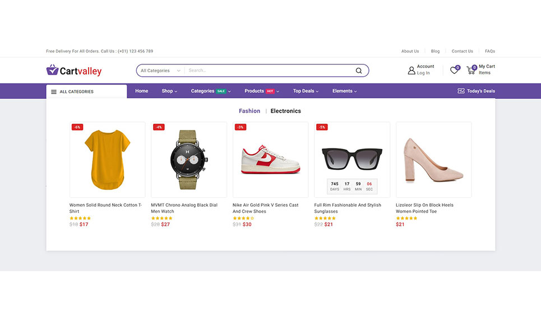Open the shopping cart icon
The width and height of the screenshot is (541, 336).
point(471,71)
